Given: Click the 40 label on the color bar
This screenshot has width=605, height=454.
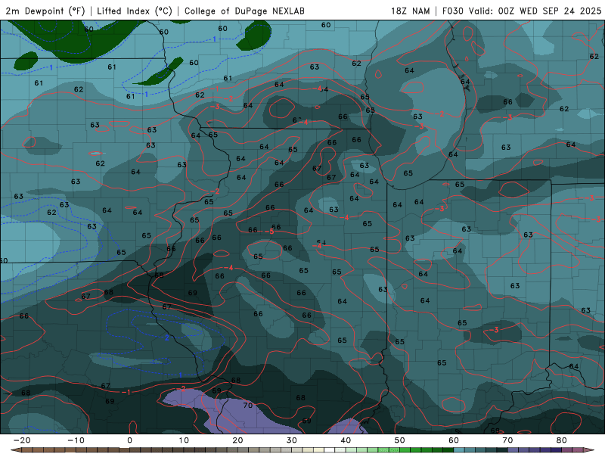Looking at the screenshot, I should (x=346, y=440).
